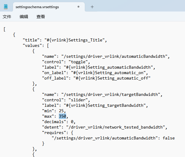Viewport: 185px width, 157px height.
Task: Add a new tab with plus button
Action: coord(92,7)
